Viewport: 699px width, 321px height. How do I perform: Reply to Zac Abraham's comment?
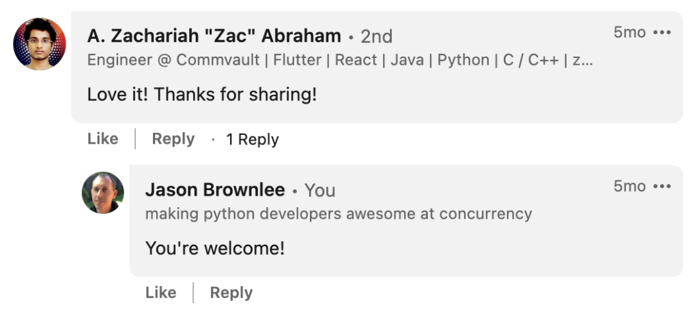(x=173, y=139)
